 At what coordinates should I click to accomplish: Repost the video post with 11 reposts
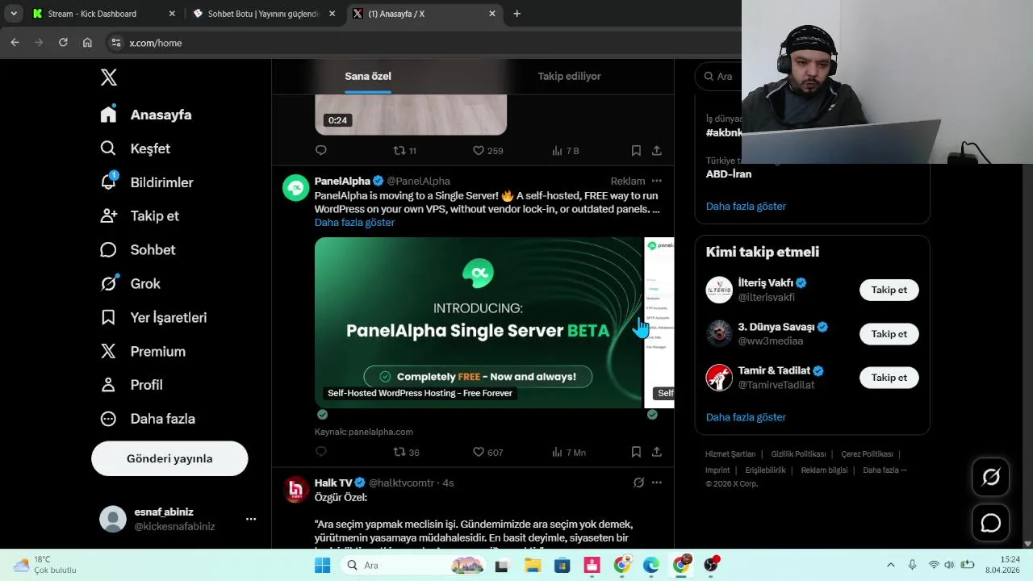404,150
